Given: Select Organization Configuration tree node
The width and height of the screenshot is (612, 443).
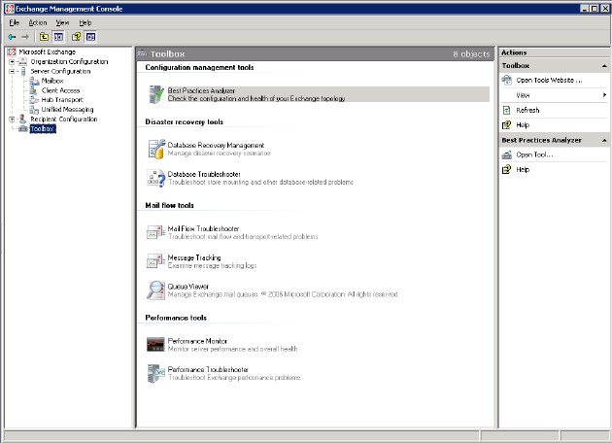Looking at the screenshot, I should coord(69,61).
